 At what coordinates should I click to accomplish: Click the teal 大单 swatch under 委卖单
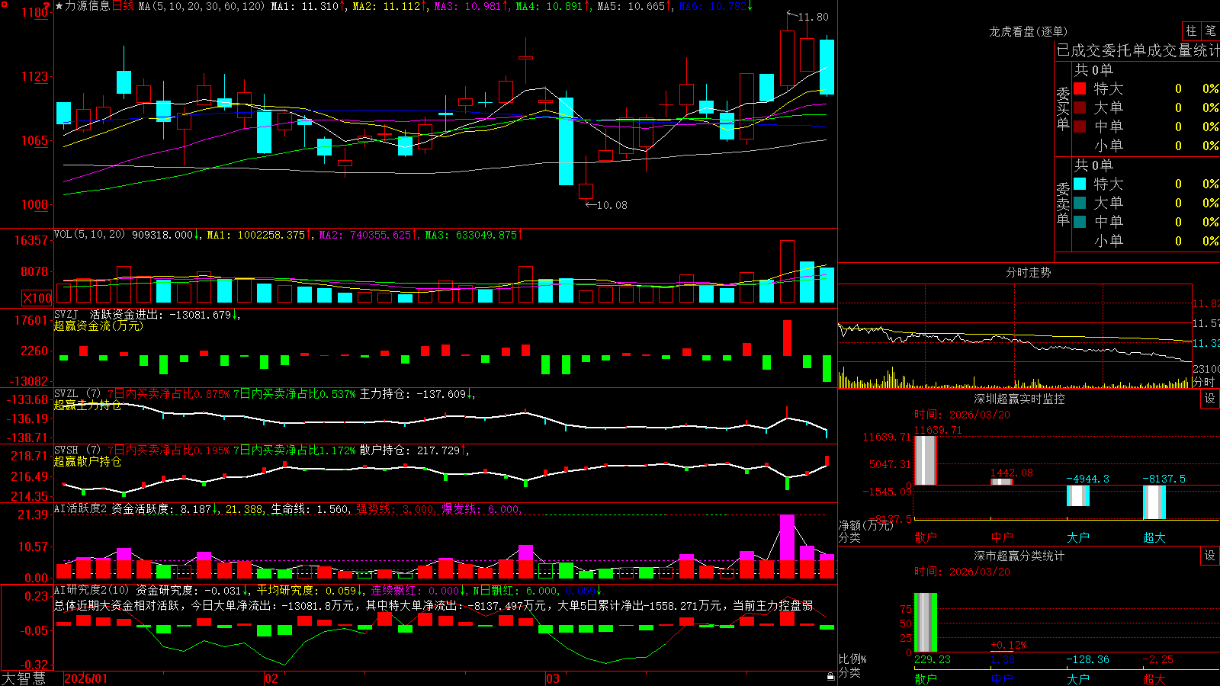[1080, 203]
